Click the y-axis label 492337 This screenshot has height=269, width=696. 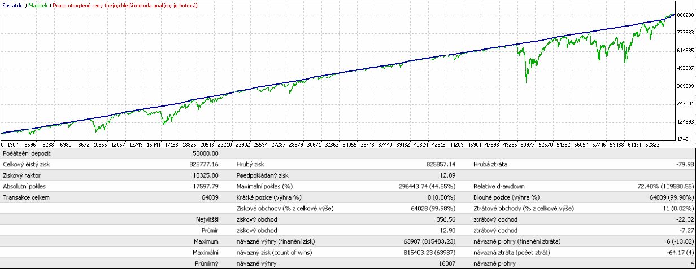[685, 68]
